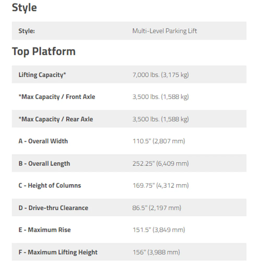Click the Lifting Capacity* label
This screenshot has width=261, height=261.
pos(42,75)
